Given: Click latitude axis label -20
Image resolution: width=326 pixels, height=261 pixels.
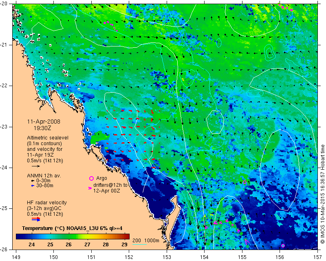Looking at the screenshot, I should 4,4.
